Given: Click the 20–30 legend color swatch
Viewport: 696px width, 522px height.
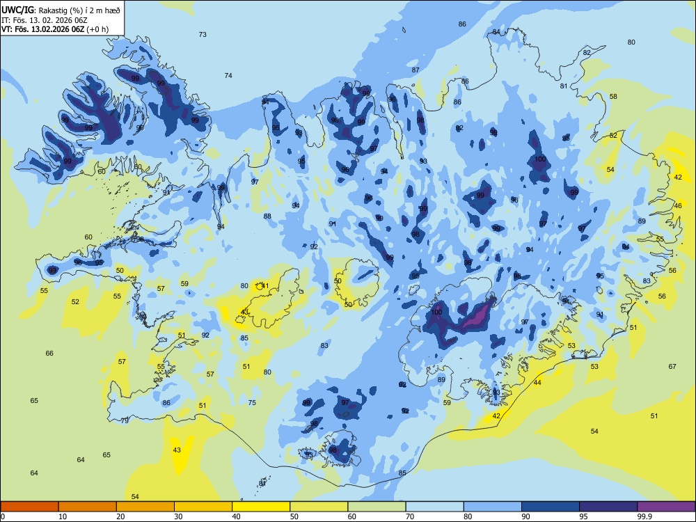Looking at the screenshot, I should pos(145,507).
